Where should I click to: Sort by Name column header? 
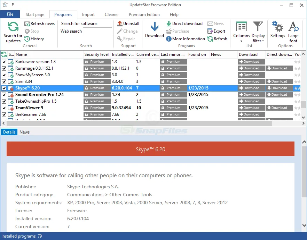[x=49, y=54]
